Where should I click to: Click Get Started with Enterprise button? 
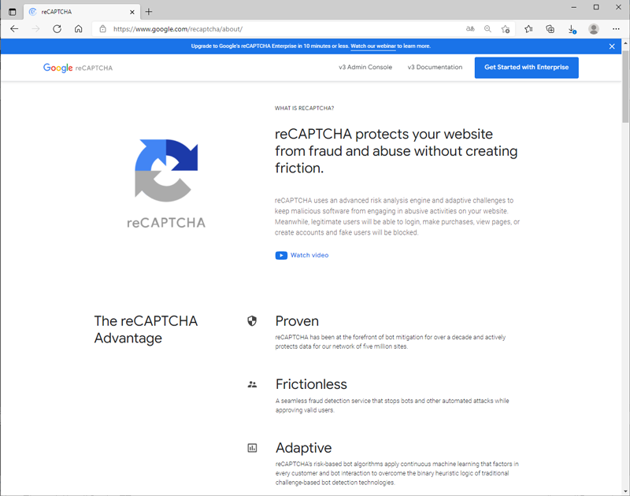click(526, 68)
